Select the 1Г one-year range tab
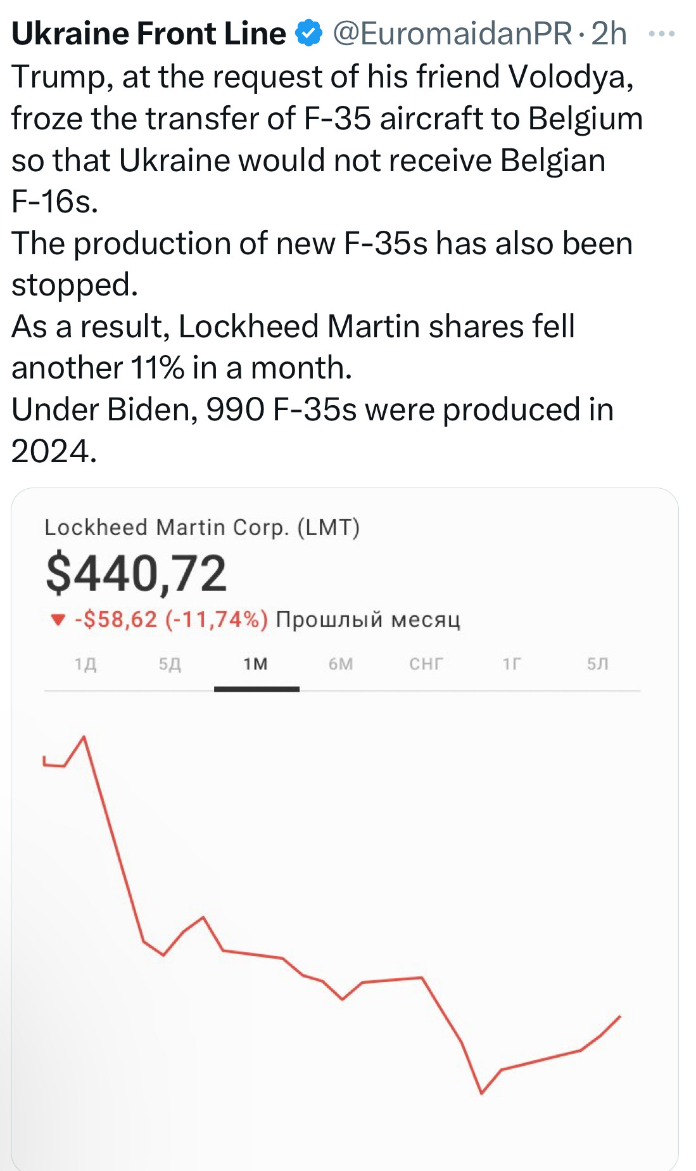The height and width of the screenshot is (1171, 696). click(512, 664)
